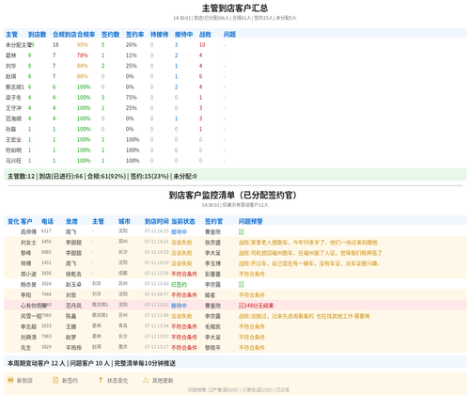Click customer name 风雪一程
Screen dimensions: 470x411
(x=31, y=316)
